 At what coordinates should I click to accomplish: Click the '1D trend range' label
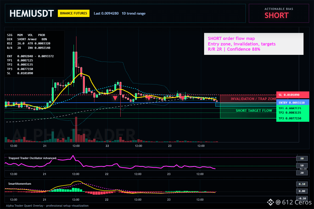coord(134,14)
